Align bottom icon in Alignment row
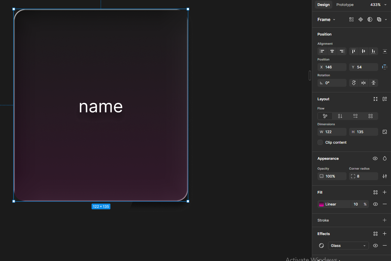The image size is (391, 261). 373,51
